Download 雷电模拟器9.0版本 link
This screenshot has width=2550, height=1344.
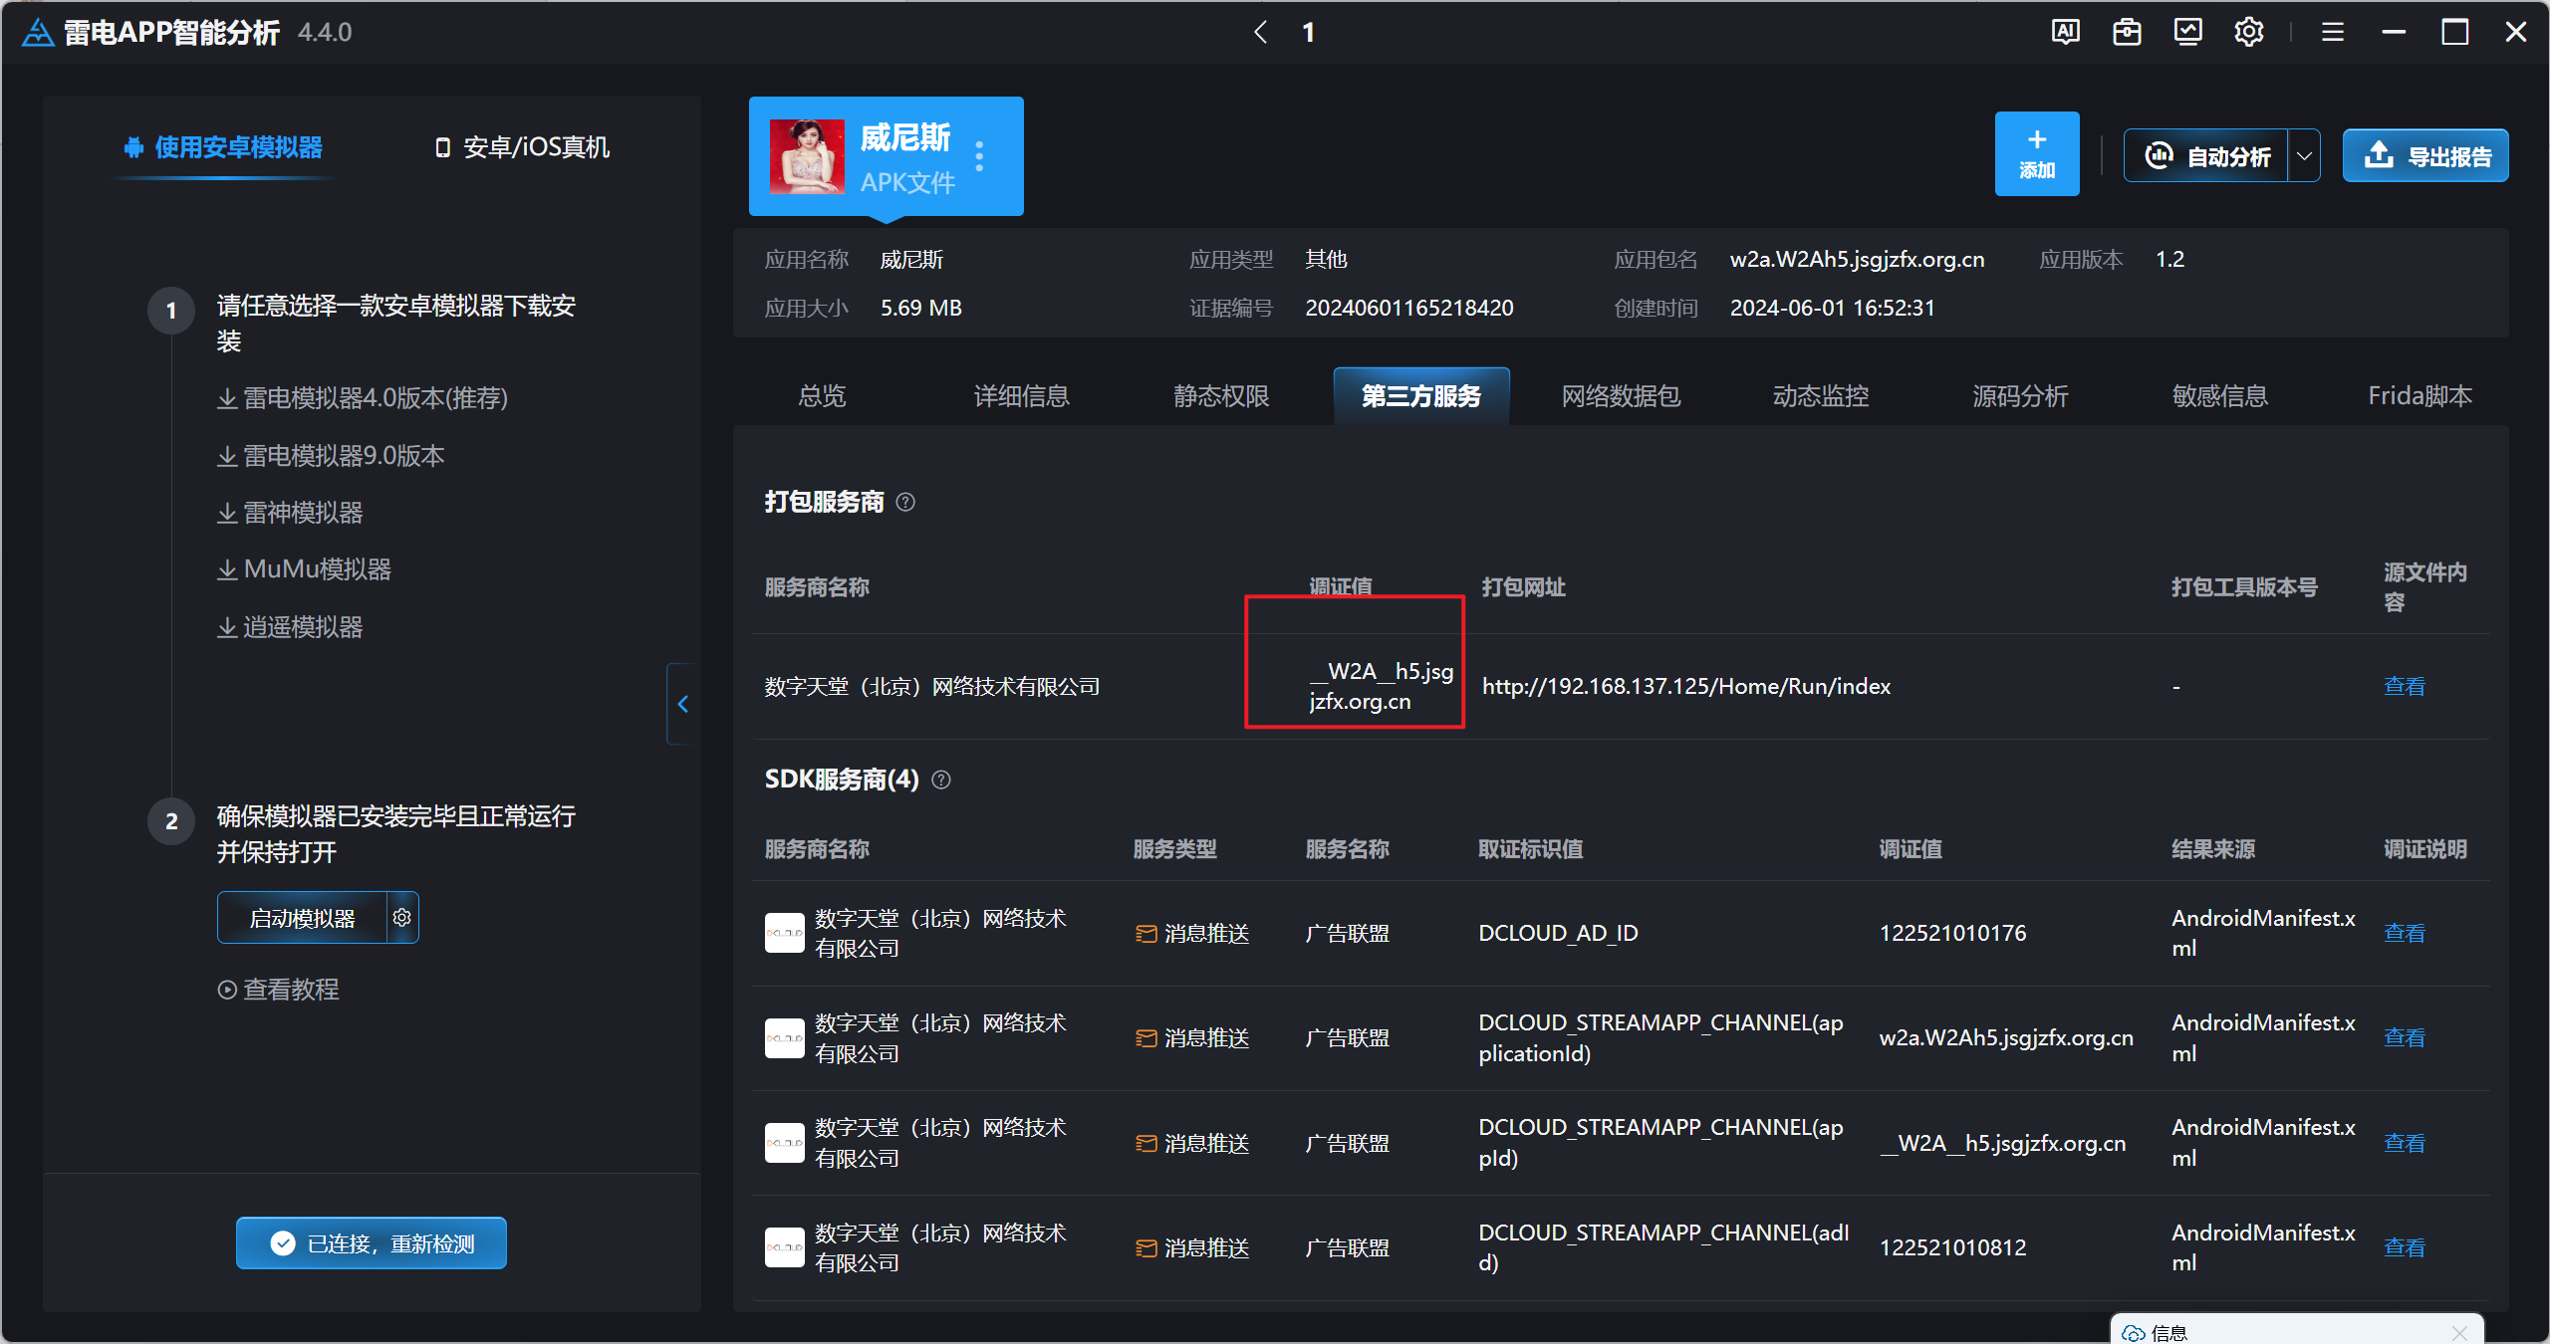point(332,456)
